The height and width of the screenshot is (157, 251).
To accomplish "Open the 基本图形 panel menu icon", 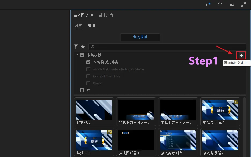I will (x=92, y=15).
